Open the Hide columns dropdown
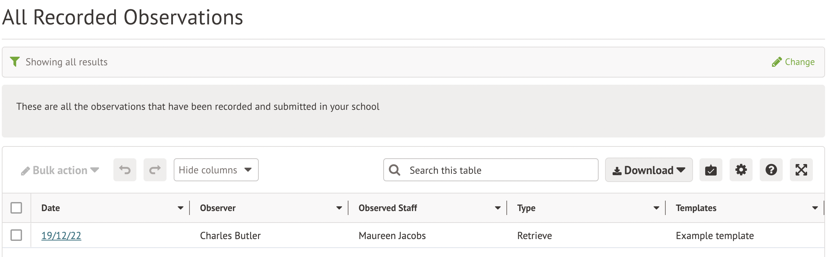This screenshot has height=257, width=829. (x=216, y=170)
